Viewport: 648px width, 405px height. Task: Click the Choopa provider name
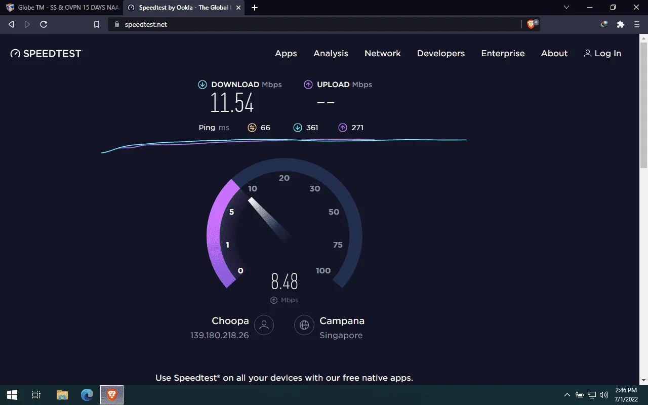(230, 321)
